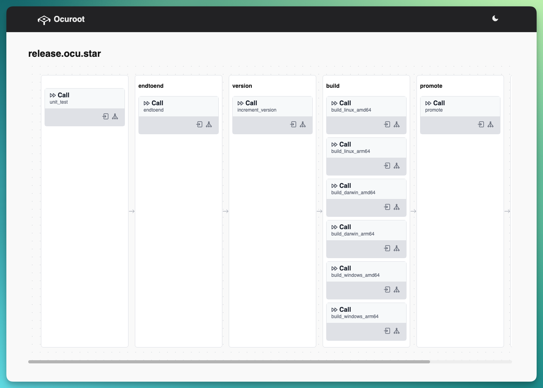The image size is (543, 388).
Task: Open logs icon on build_windows_amd64 card
Action: [387, 290]
